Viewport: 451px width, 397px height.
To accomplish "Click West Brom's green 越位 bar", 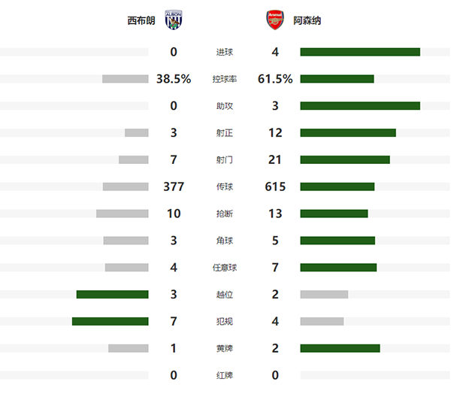I will (x=112, y=295).
